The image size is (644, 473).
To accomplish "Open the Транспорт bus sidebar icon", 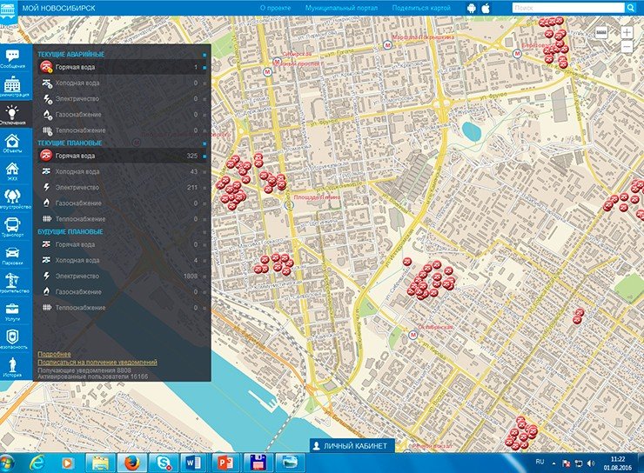I will [x=12, y=226].
